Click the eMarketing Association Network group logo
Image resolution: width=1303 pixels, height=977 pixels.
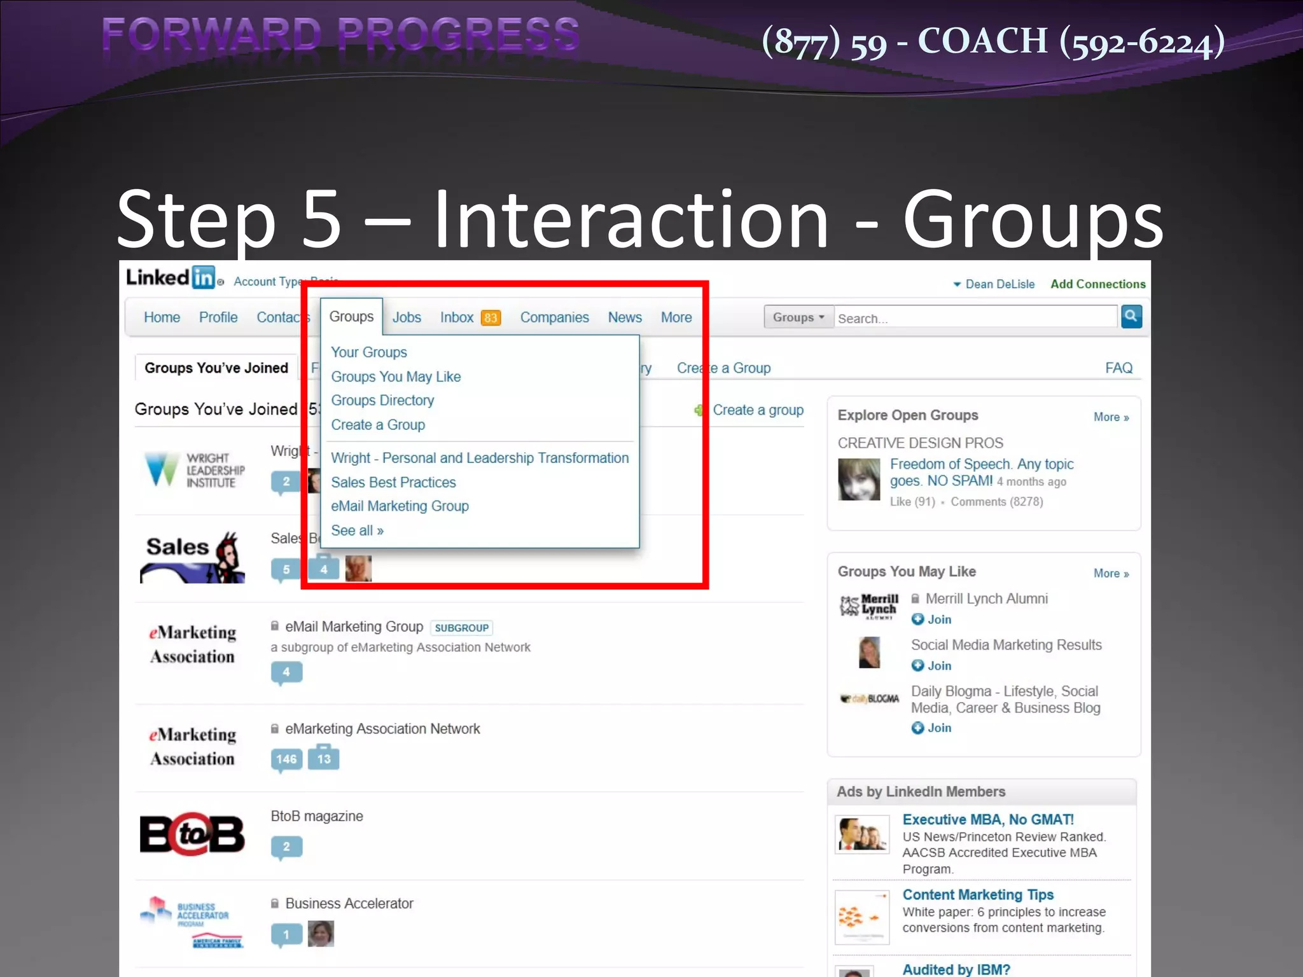(192, 747)
